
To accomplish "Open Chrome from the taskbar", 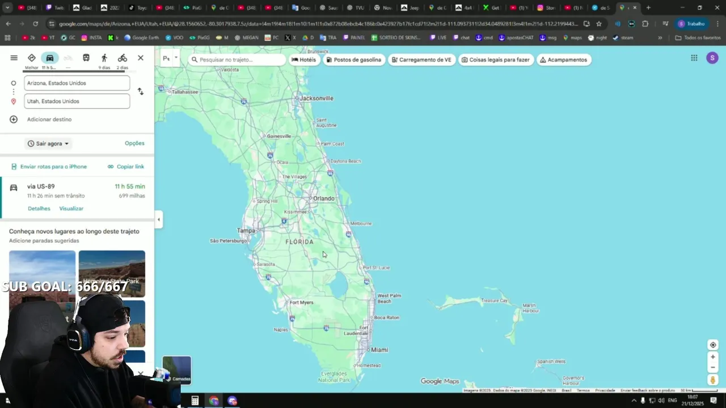I will (214, 401).
